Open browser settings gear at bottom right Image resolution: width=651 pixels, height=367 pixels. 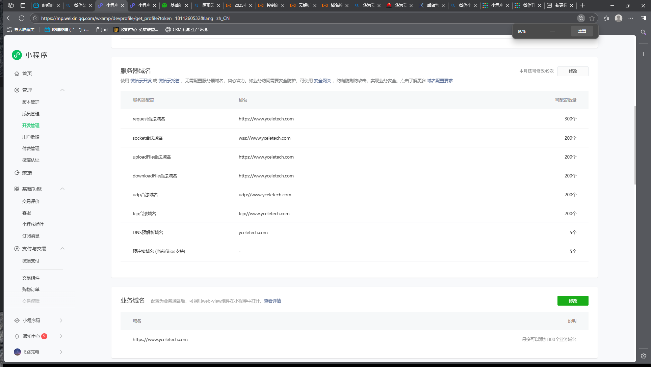coord(644,356)
